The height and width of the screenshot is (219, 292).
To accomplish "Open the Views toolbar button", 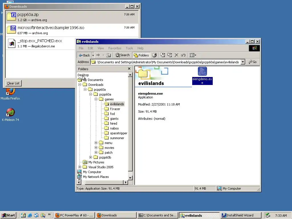I will click(193, 55).
